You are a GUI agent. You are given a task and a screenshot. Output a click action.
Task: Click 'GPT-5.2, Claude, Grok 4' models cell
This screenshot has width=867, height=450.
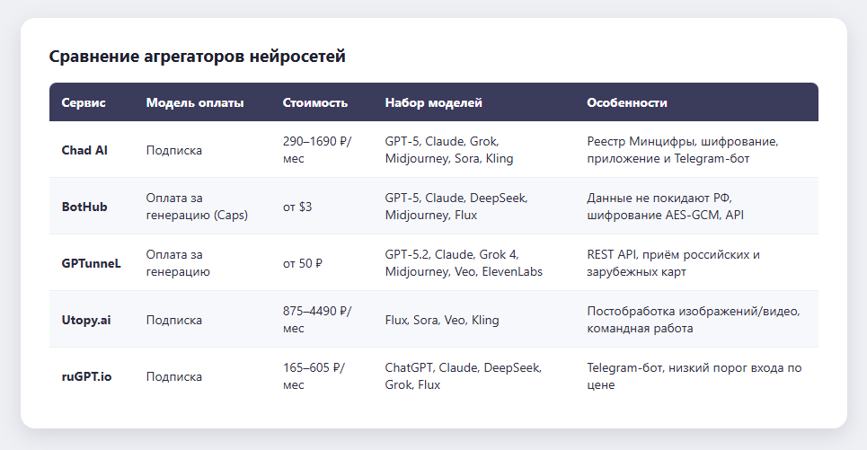(x=464, y=263)
